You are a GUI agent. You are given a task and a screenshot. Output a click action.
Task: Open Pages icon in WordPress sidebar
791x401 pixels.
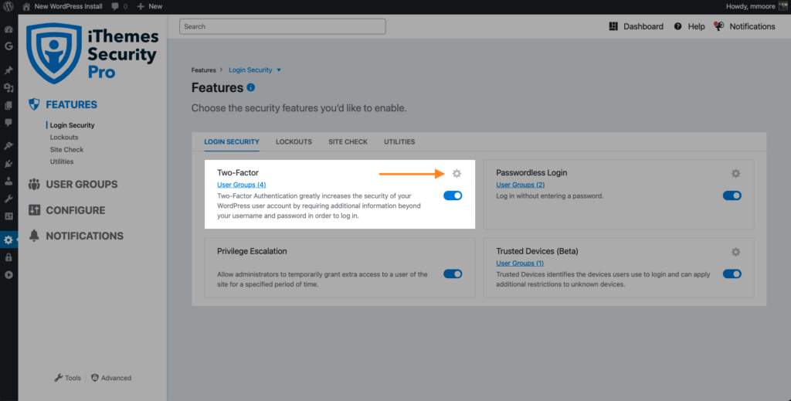tap(8, 105)
